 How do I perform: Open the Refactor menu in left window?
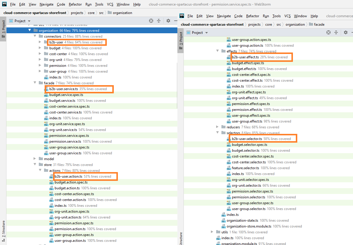(75, 4)
